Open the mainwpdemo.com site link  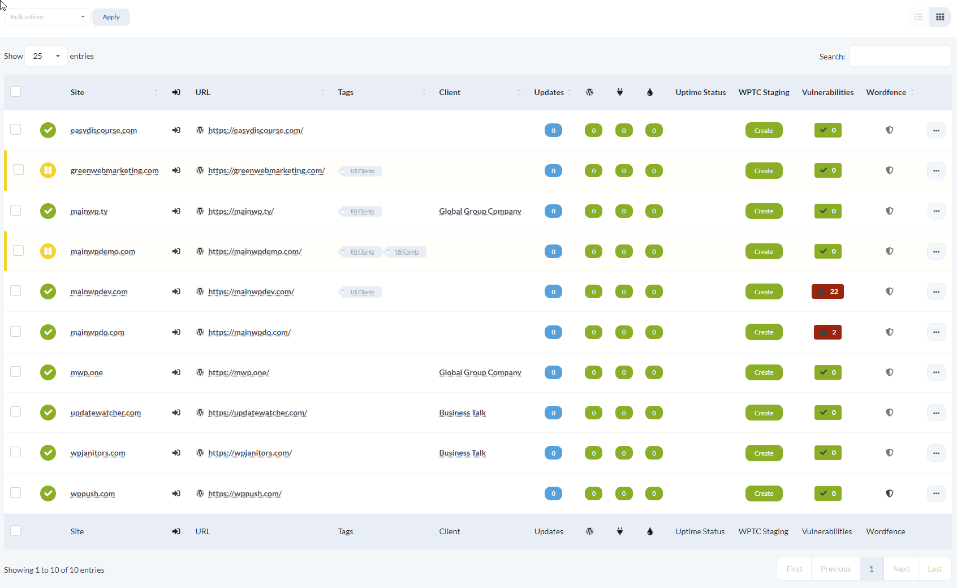pyautogui.click(x=103, y=251)
